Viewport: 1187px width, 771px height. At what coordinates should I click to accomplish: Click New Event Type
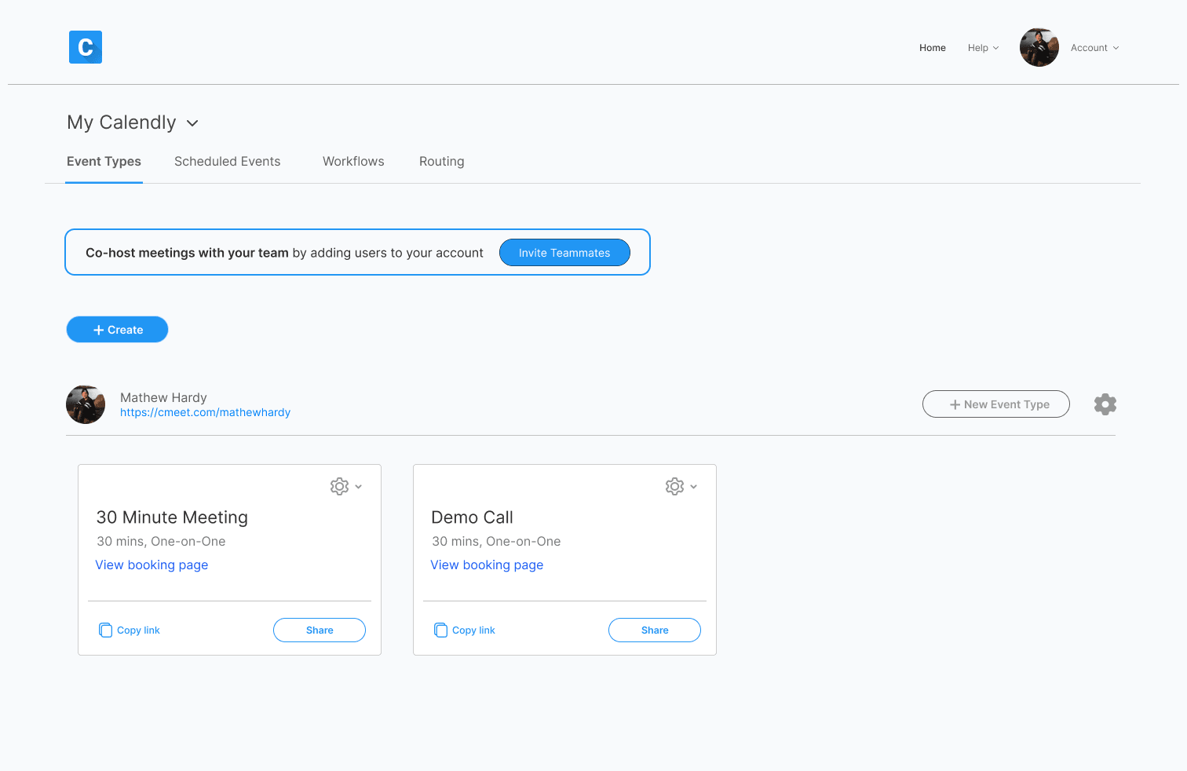pyautogui.click(x=995, y=404)
